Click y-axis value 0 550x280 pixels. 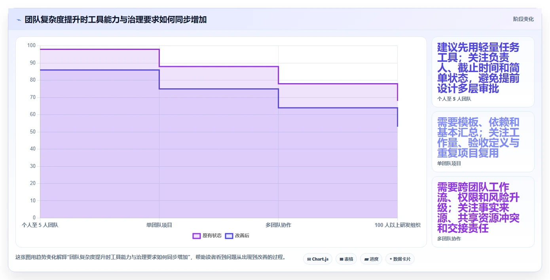click(34, 217)
